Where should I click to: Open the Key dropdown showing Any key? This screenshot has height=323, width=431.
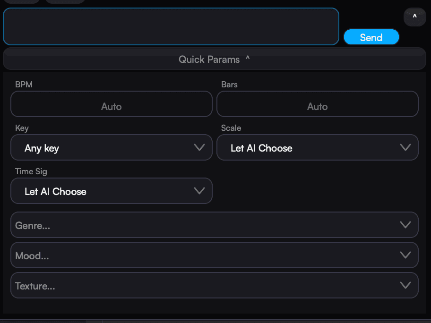[x=112, y=147]
